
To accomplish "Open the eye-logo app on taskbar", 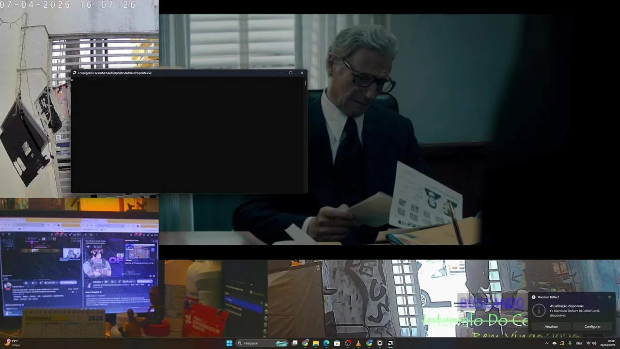I will point(380,343).
